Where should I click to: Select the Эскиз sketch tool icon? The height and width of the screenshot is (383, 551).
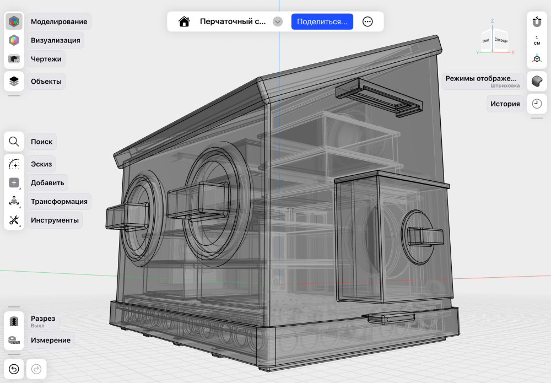14,164
